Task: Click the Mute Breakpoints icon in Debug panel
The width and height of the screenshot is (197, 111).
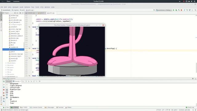Action: tap(4, 96)
